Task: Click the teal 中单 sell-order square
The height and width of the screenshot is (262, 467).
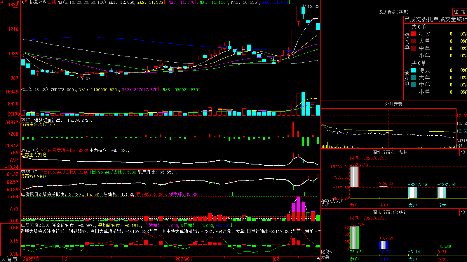Action: (x=413, y=85)
